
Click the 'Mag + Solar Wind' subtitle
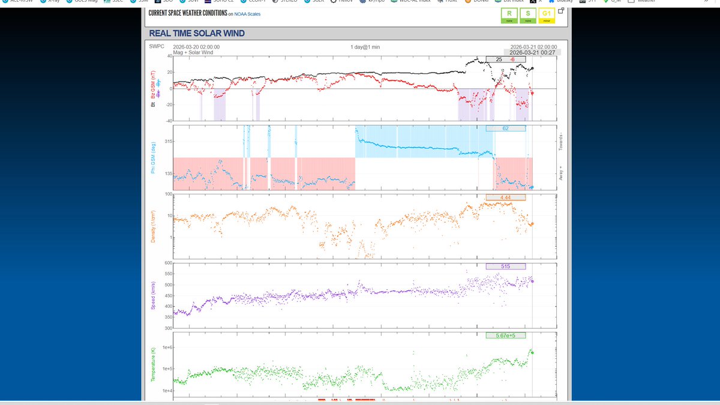193,52
